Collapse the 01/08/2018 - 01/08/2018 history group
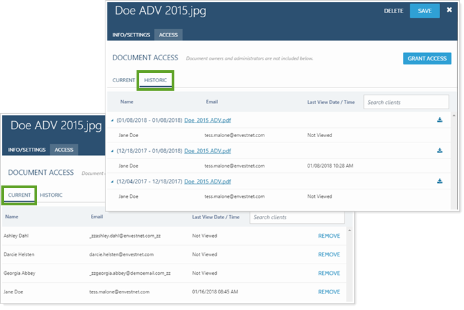The image size is (464, 310). (112, 121)
